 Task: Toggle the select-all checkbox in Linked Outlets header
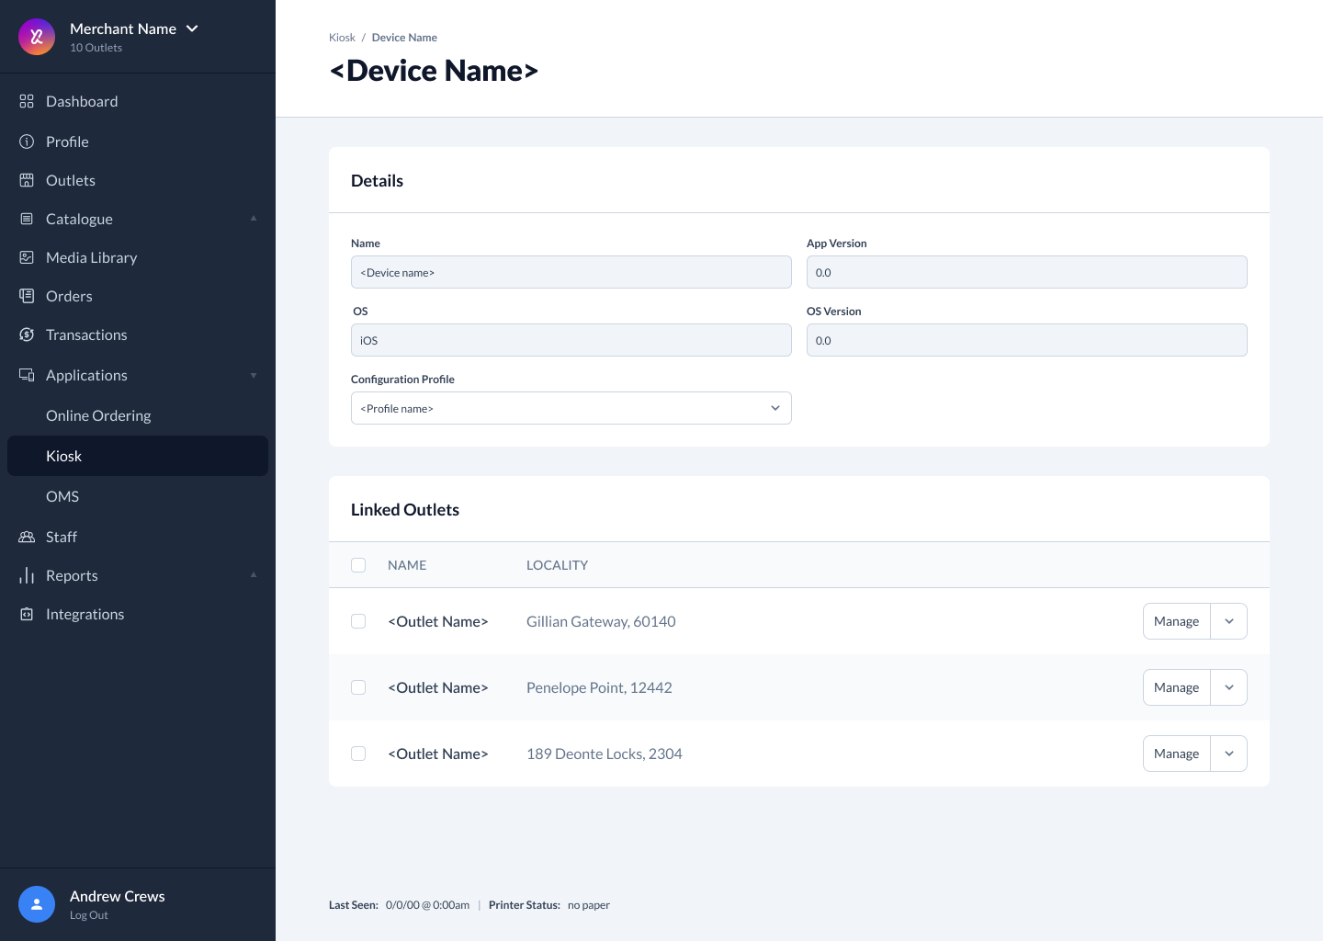point(358,565)
